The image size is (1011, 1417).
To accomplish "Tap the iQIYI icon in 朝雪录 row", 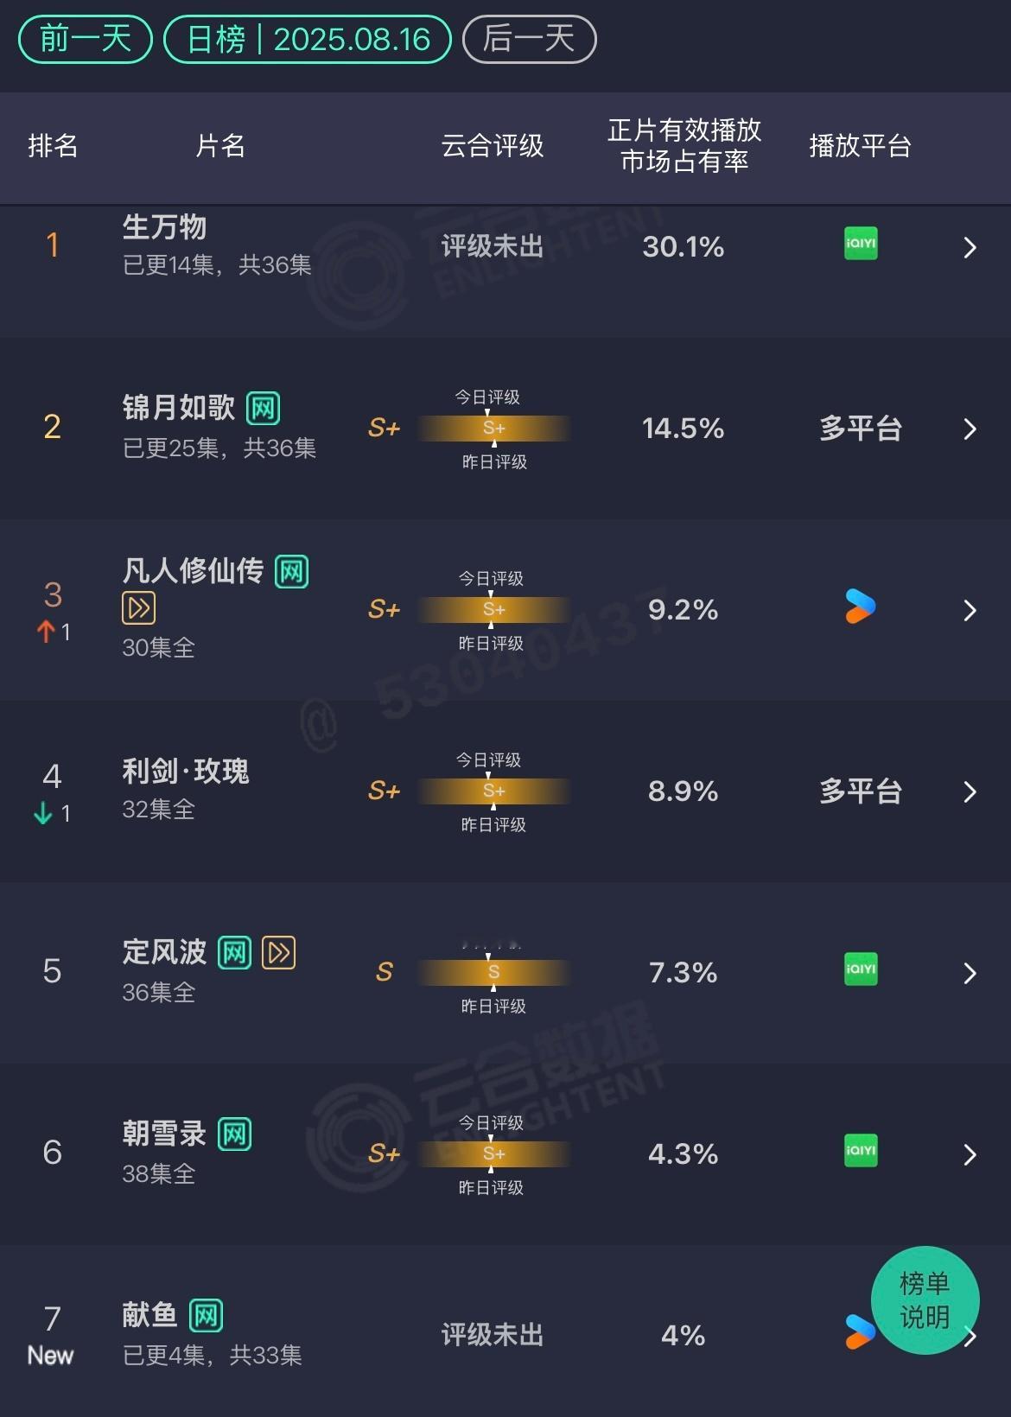I will click(x=861, y=1150).
